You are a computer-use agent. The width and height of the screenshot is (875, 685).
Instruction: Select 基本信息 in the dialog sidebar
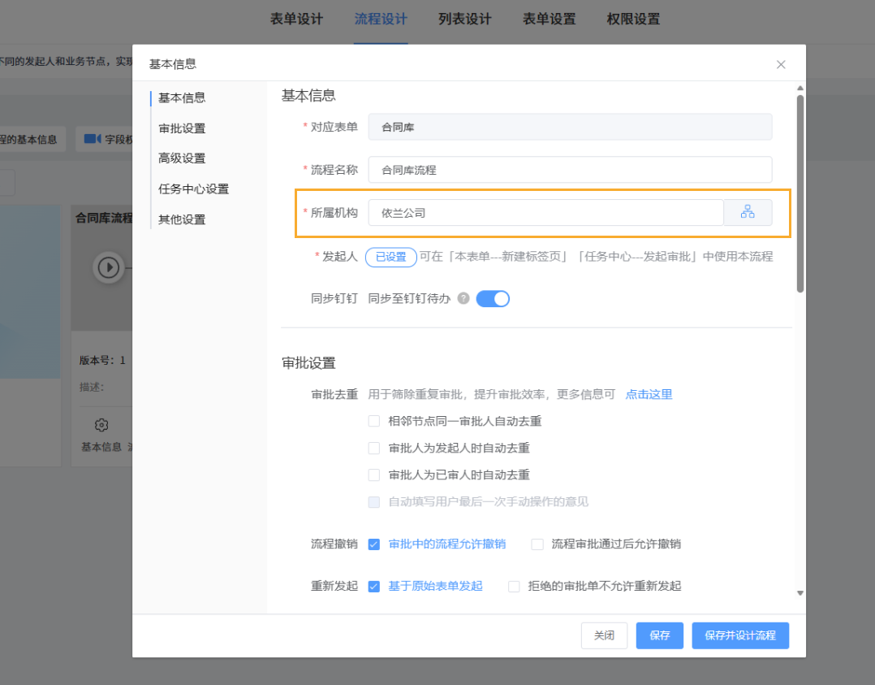[182, 98]
